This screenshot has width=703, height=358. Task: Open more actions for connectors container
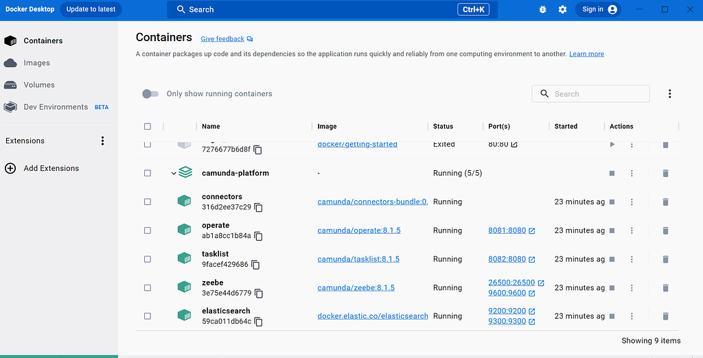[632, 202]
